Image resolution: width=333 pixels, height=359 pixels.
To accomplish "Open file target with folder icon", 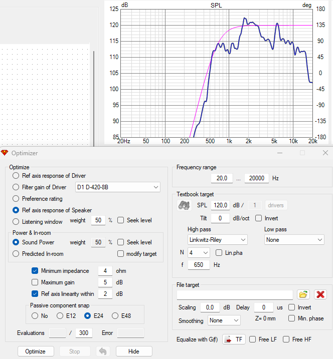I will pyautogui.click(x=303, y=294).
